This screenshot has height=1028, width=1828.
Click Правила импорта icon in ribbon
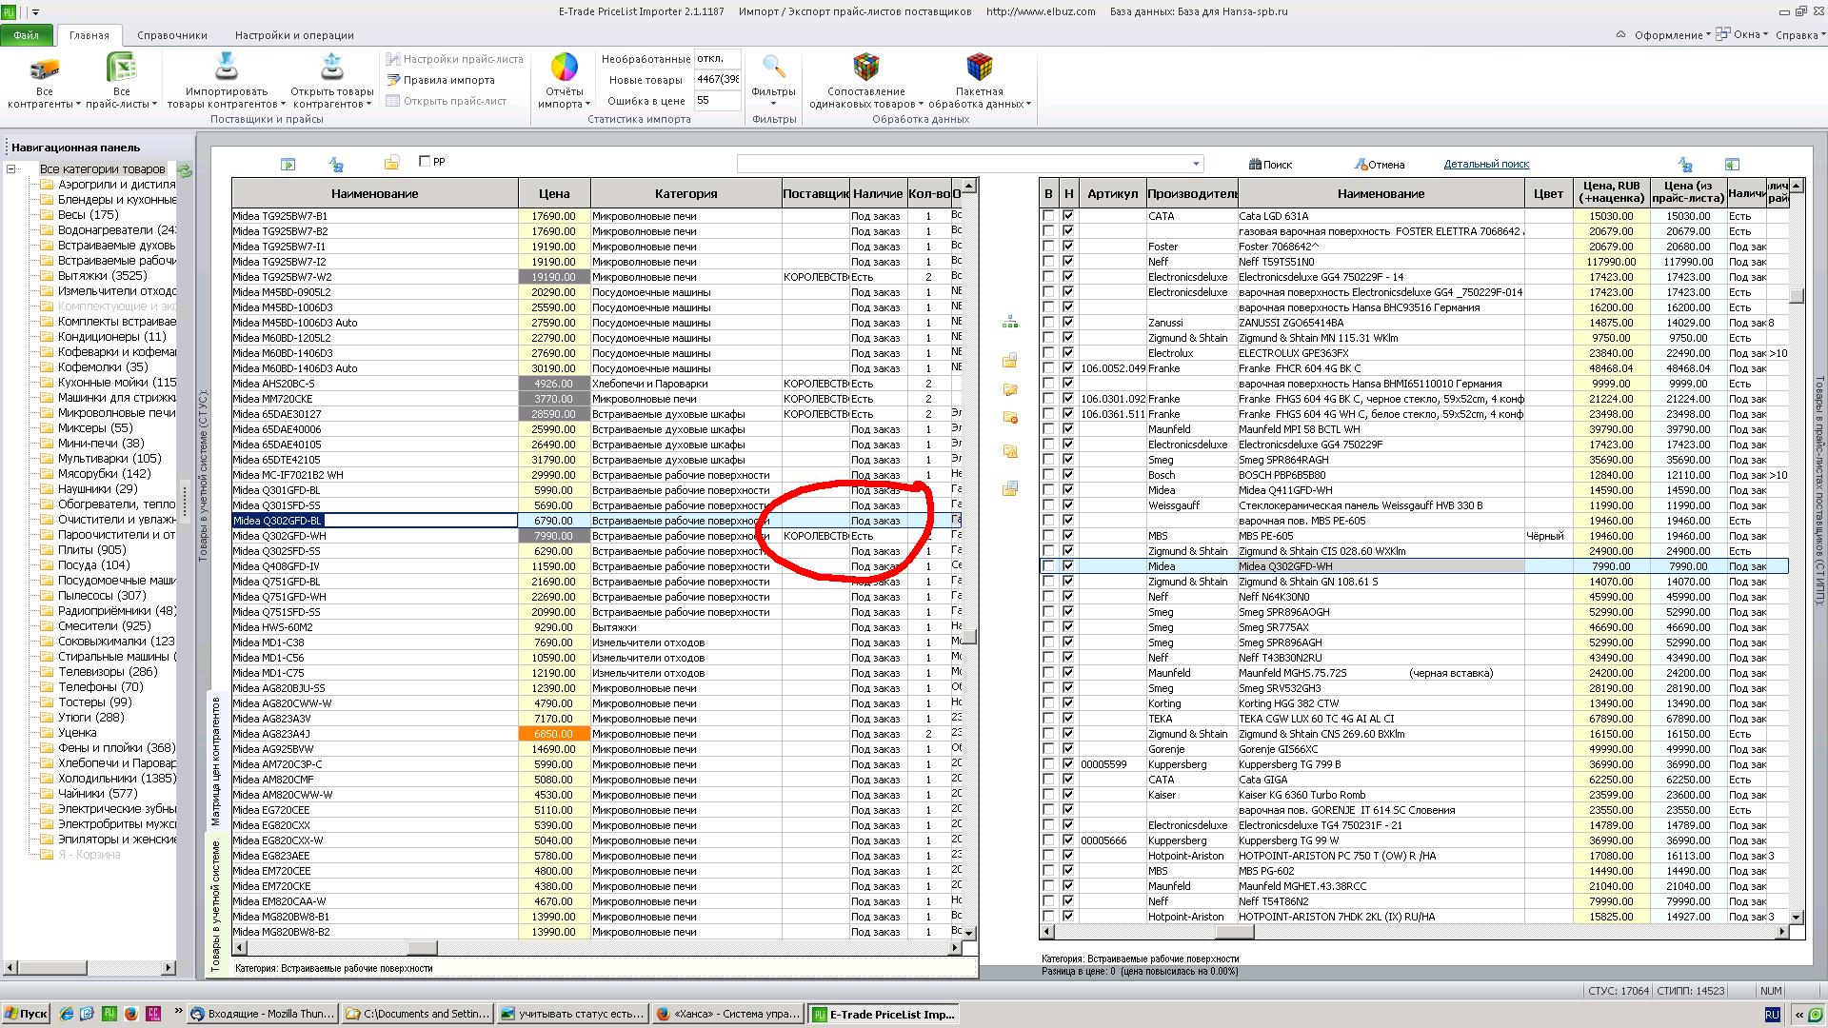click(x=392, y=80)
